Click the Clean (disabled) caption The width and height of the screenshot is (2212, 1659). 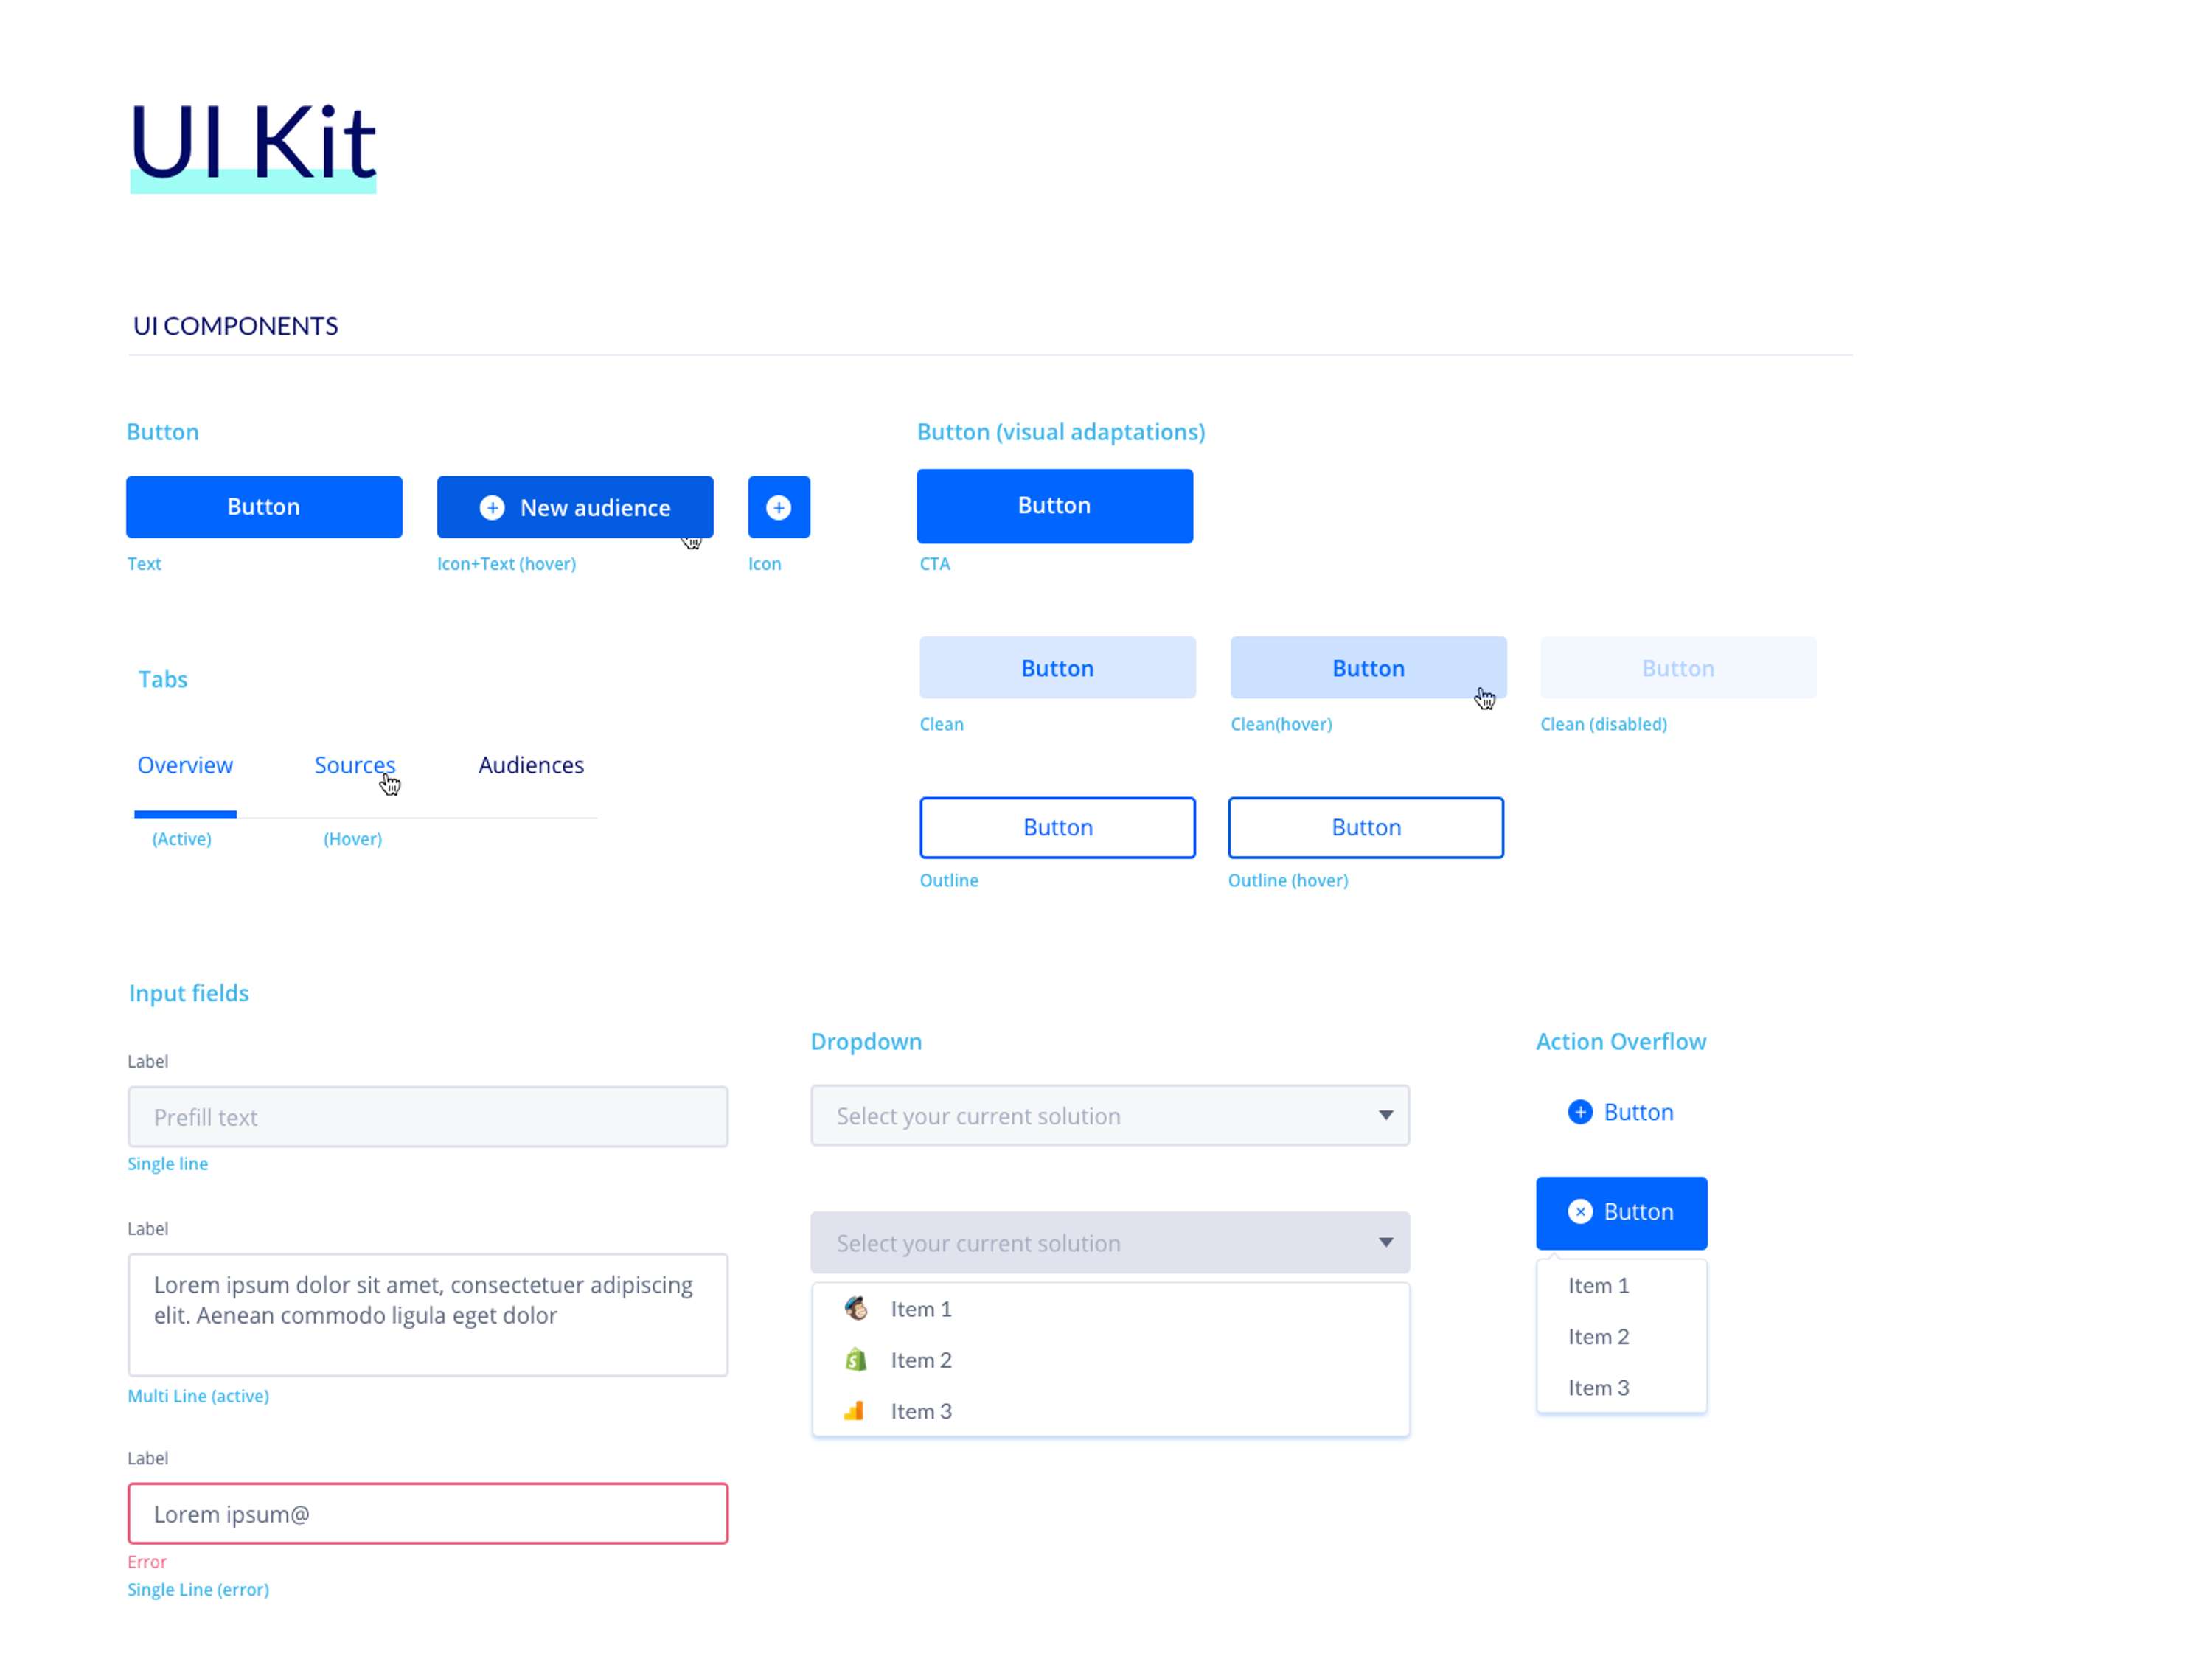[1604, 724]
